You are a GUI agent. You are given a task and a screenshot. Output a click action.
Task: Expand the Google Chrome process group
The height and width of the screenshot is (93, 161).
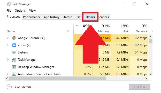(x=8, y=38)
